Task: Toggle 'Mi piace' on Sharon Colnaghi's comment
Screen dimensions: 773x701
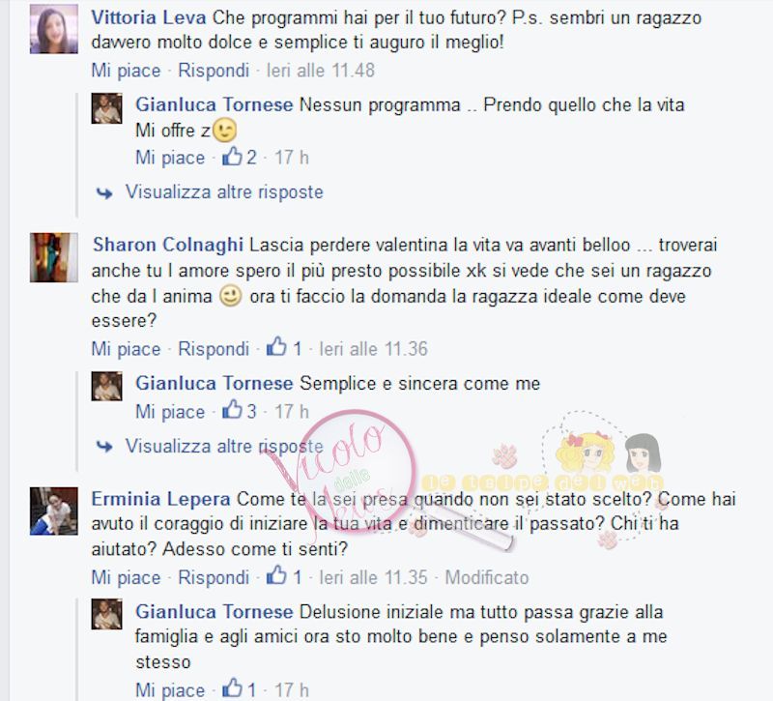Action: pos(126,349)
